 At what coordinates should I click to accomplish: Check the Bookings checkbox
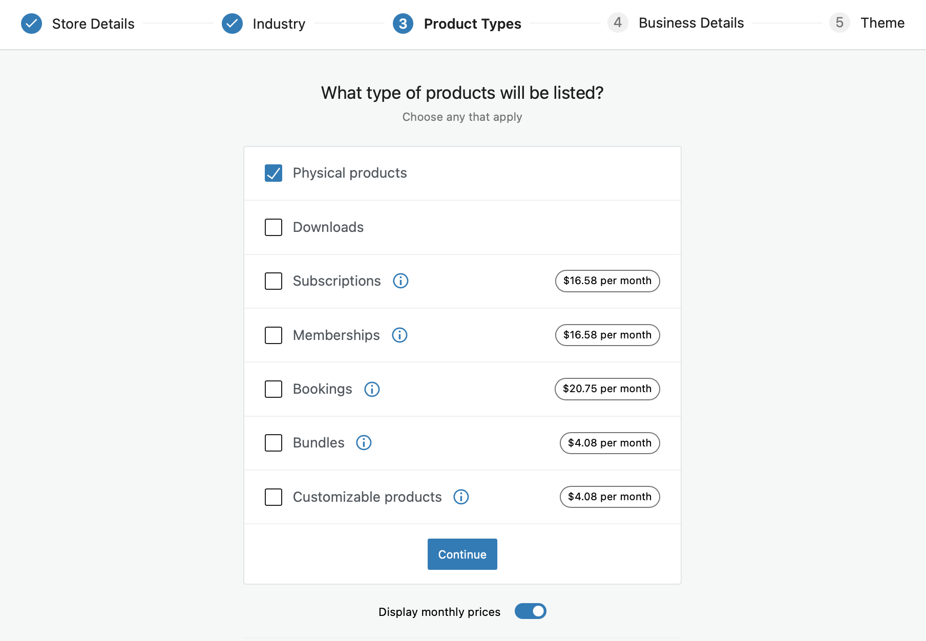[x=273, y=389]
